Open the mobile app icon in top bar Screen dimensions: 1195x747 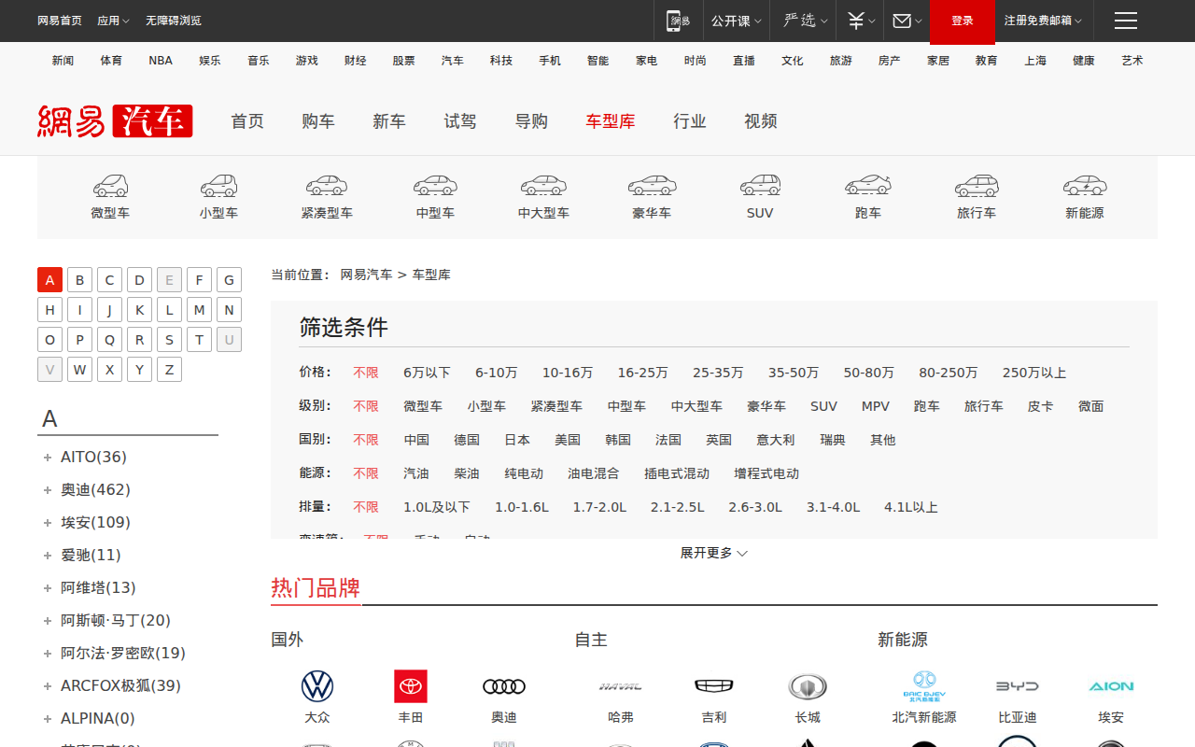pos(678,21)
